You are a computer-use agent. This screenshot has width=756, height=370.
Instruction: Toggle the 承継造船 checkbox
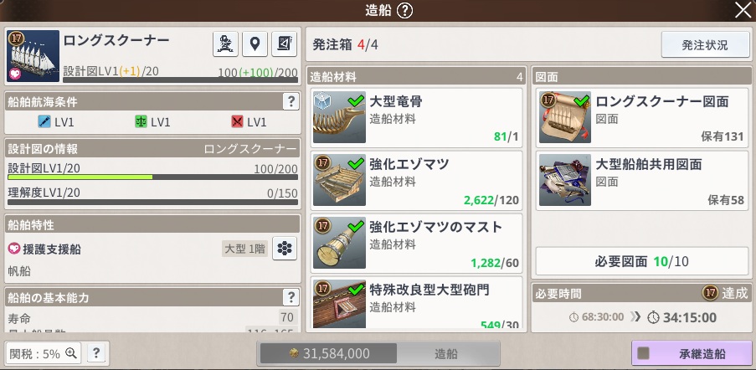pos(643,353)
